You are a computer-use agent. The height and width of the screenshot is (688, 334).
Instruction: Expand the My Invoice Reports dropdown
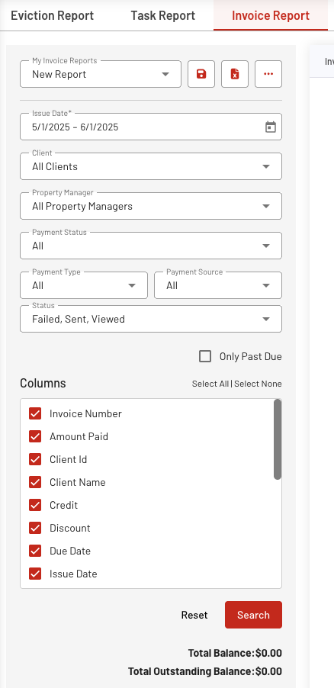(x=101, y=74)
